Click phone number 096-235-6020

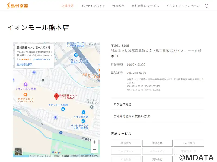136,73
